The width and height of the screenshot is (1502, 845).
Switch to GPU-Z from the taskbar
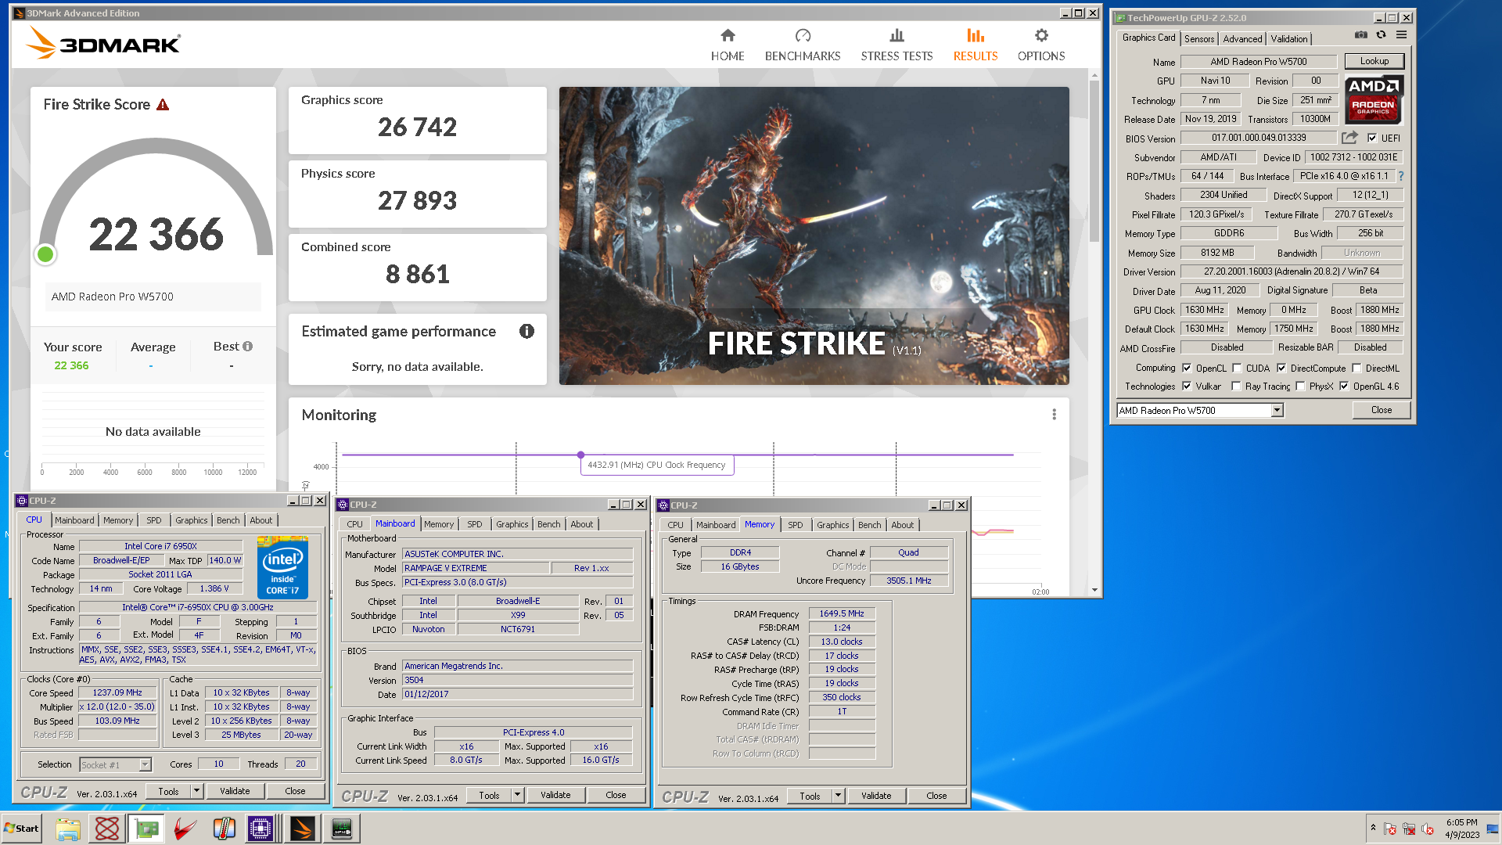point(146,829)
